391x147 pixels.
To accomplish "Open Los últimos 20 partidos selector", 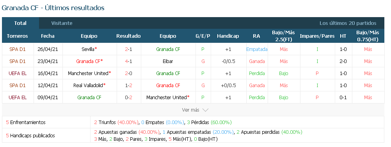I will [x=348, y=23].
